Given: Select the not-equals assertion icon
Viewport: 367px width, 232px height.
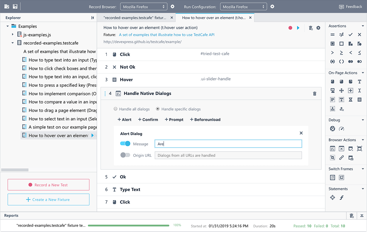Looking at the screenshot, I should (x=341, y=35).
